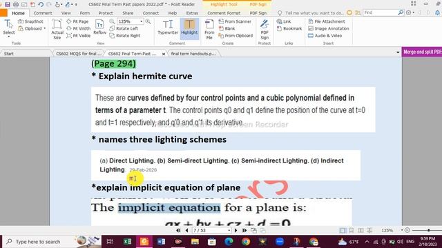The image size is (442, 248).
Task: Select single page view mode in status bar
Action: [343, 230]
